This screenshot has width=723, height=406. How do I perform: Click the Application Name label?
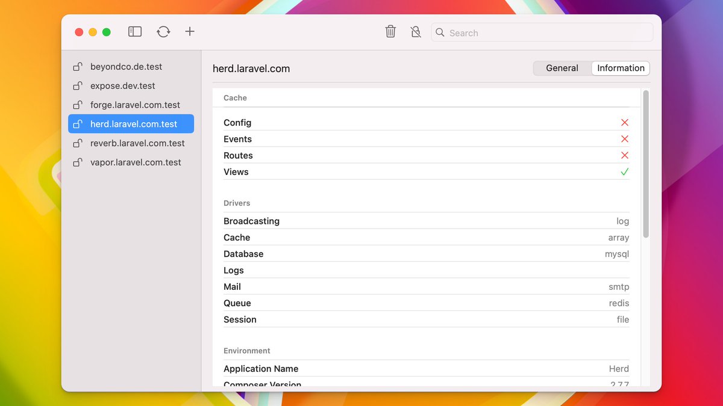tap(261, 369)
